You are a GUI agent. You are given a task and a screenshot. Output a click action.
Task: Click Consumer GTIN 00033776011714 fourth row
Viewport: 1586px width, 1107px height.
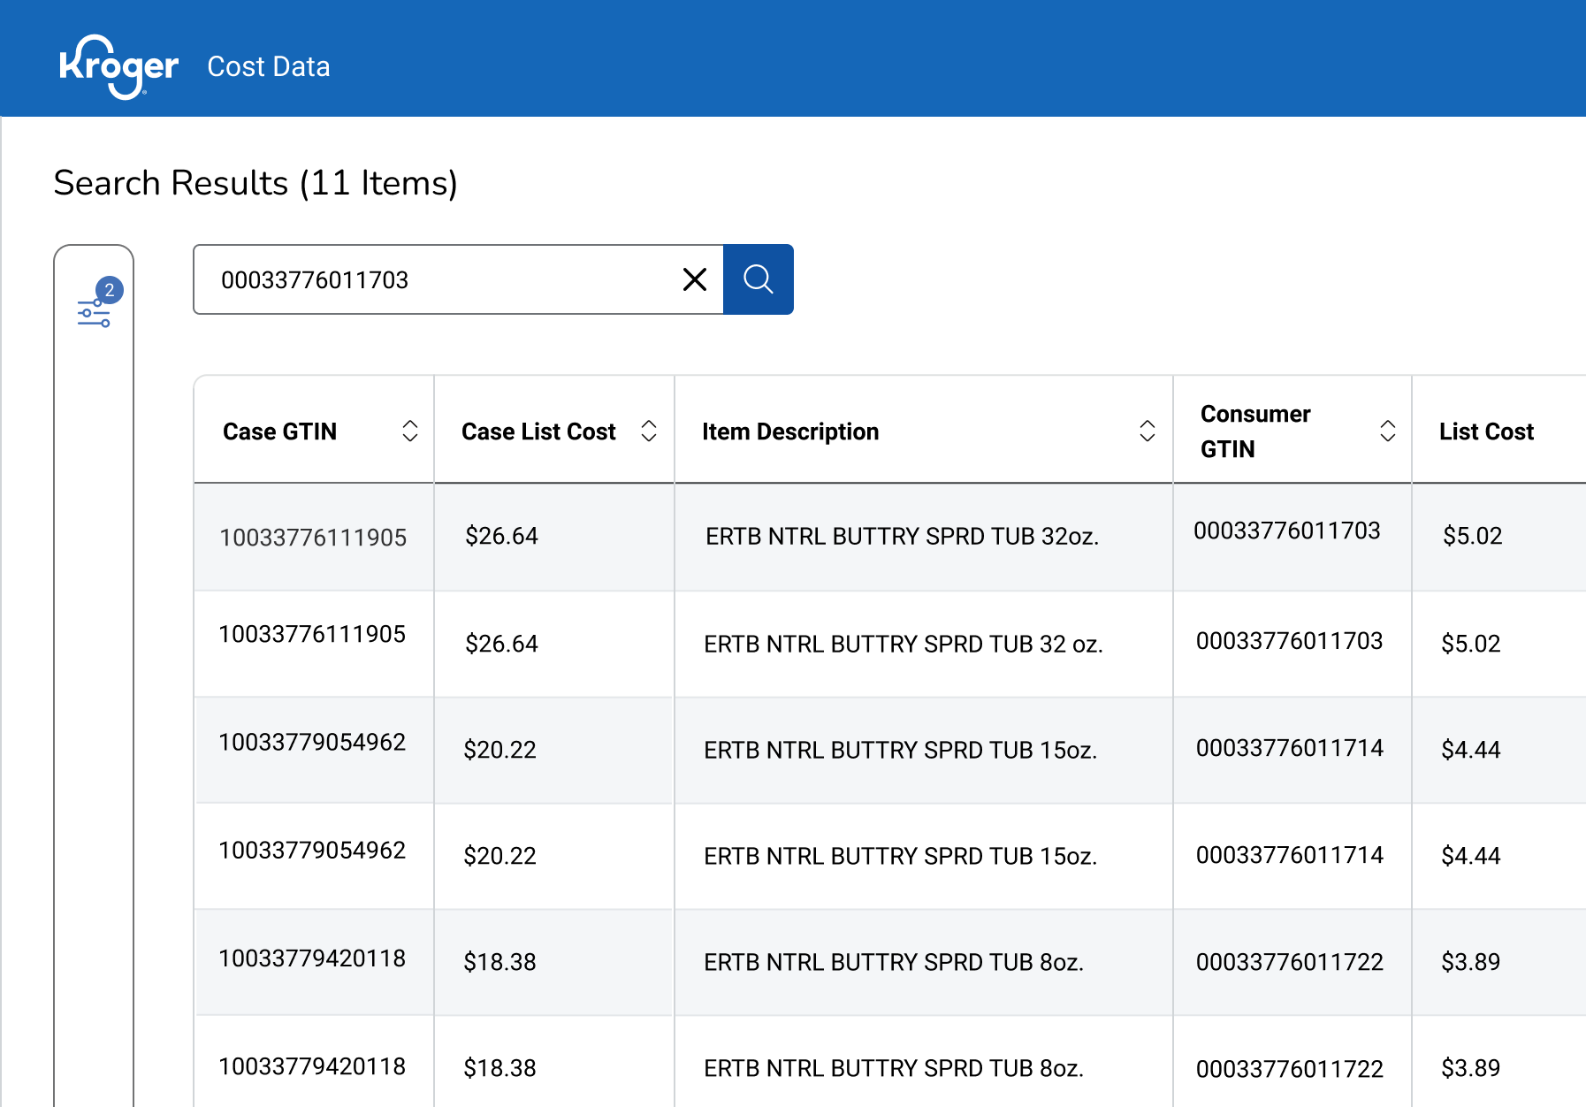click(x=1289, y=855)
